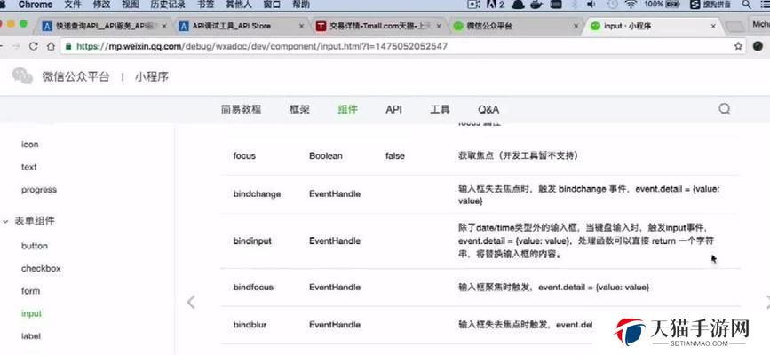The image size is (770, 355).
Task: Open the search magnifier in the docs header
Action: (x=725, y=109)
